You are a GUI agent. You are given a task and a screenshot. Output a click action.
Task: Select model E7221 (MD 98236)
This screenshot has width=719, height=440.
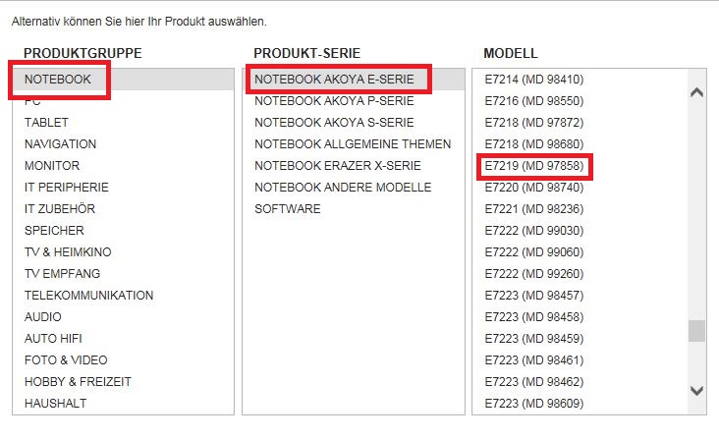click(x=534, y=209)
